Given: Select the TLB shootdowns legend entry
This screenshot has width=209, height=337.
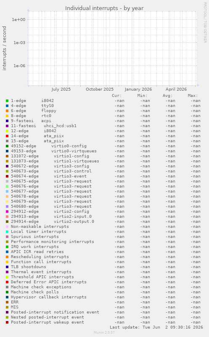Looking at the screenshot, I should (x=29, y=267).
